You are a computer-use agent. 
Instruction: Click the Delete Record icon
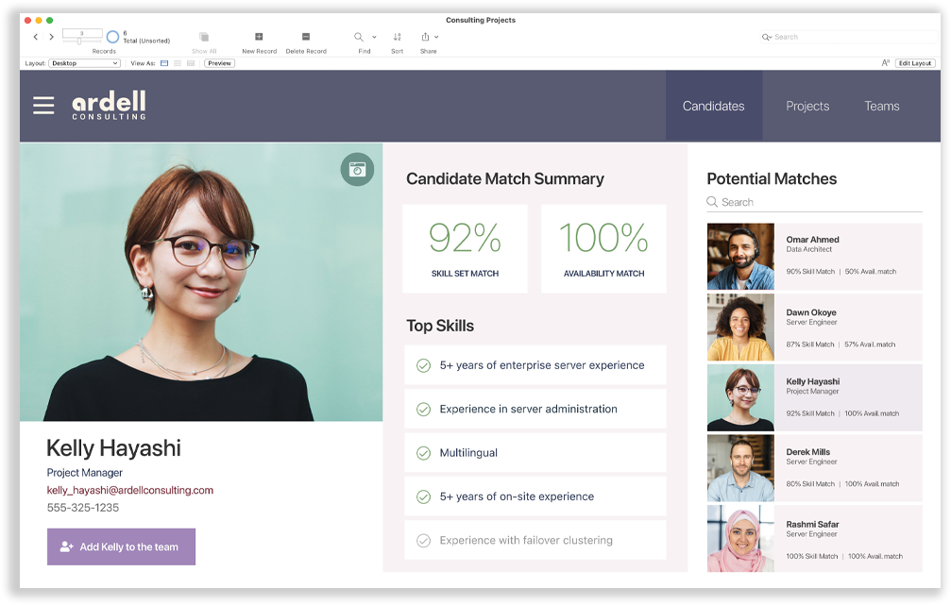(x=307, y=37)
